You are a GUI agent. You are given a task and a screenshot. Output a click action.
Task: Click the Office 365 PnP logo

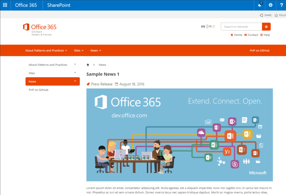tap(40, 30)
